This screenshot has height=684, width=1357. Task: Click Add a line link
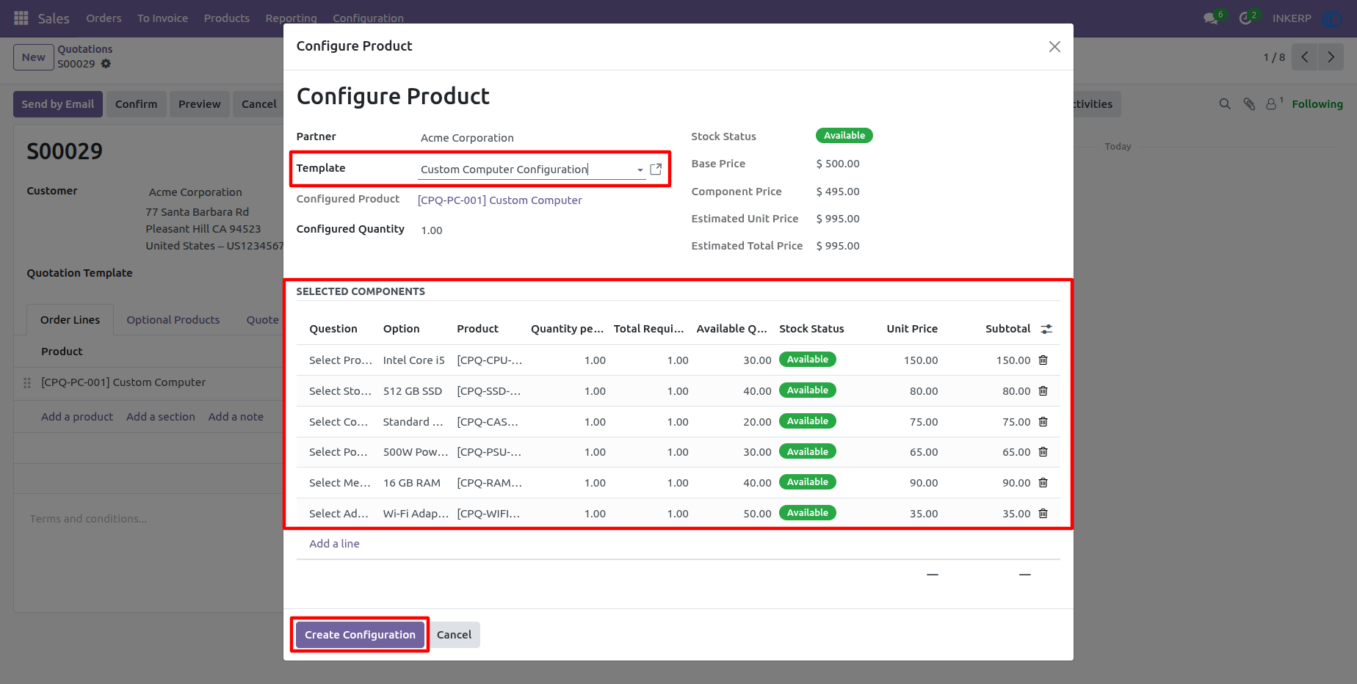(334, 544)
